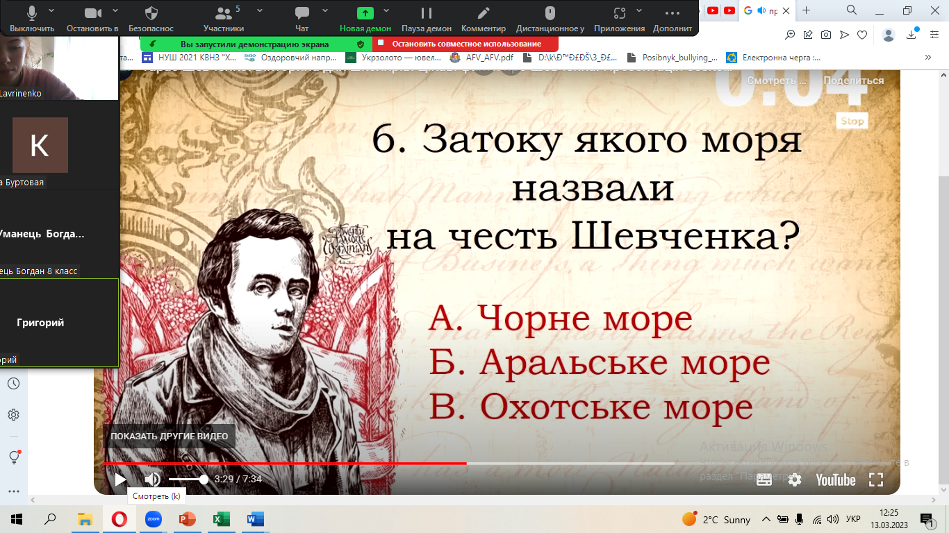Viewport: 949px width, 533px height.
Task: Open Opera sidebar lightbulb tips icon
Action: pos(13,457)
